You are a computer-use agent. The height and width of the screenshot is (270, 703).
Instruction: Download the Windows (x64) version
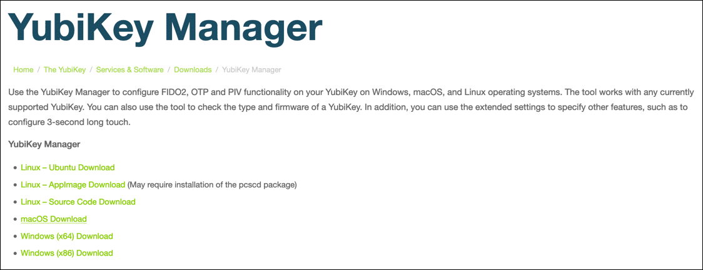pos(66,236)
